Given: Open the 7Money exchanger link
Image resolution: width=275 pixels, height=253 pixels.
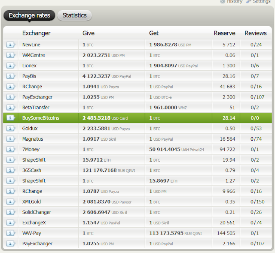Looking at the screenshot, I should pos(31,149).
